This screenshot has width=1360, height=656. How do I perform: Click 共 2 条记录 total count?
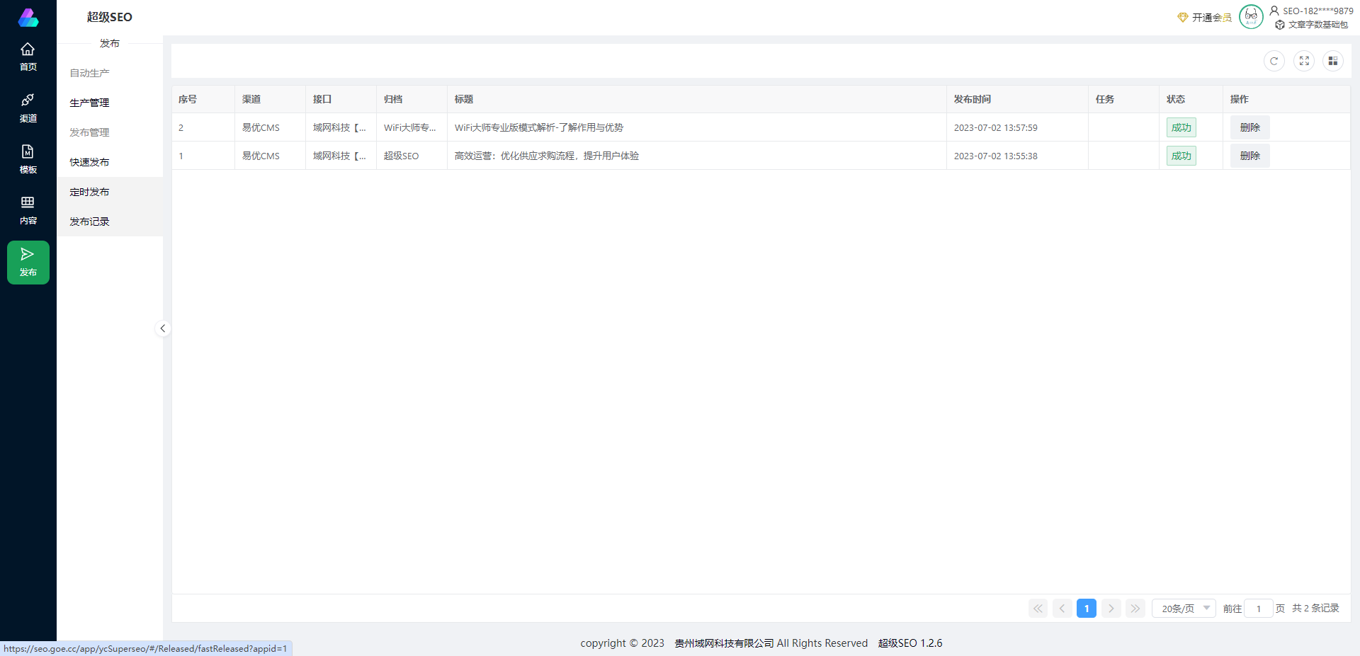1315,609
